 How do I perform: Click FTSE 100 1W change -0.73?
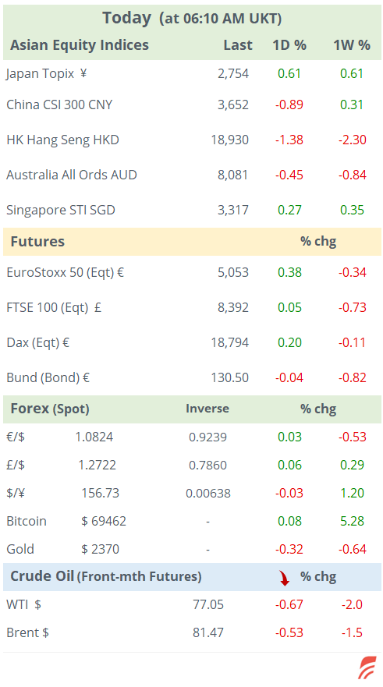click(352, 307)
